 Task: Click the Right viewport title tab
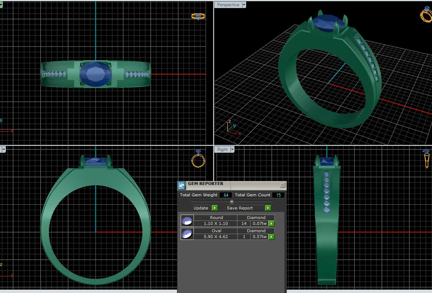[x=222, y=149]
